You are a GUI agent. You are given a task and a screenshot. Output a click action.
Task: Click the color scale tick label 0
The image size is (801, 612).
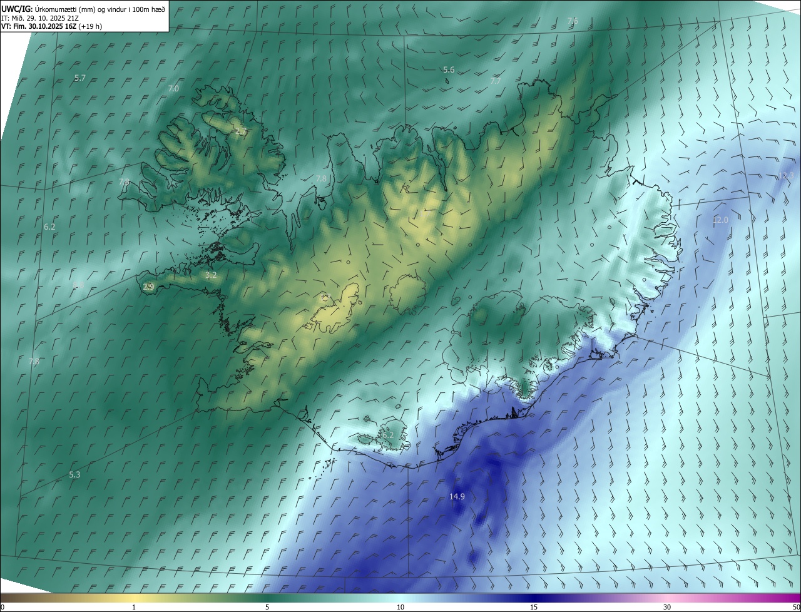tap(3, 607)
